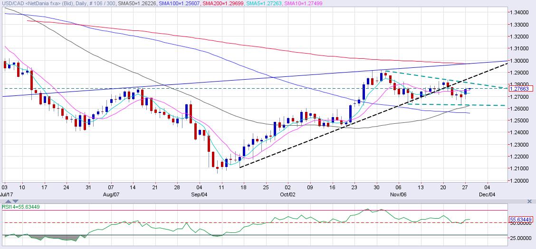This screenshot has width=536, height=249.
Task: Click the Dec/04 date axis label
Action: 486,194
